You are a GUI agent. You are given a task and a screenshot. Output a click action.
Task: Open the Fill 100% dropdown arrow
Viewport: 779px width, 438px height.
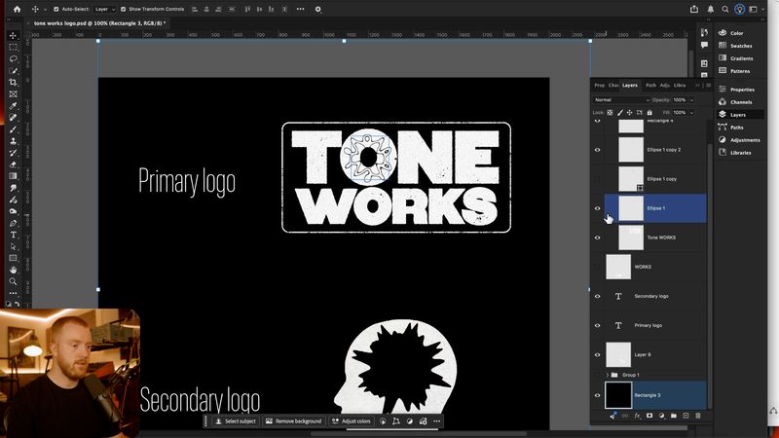click(x=691, y=113)
